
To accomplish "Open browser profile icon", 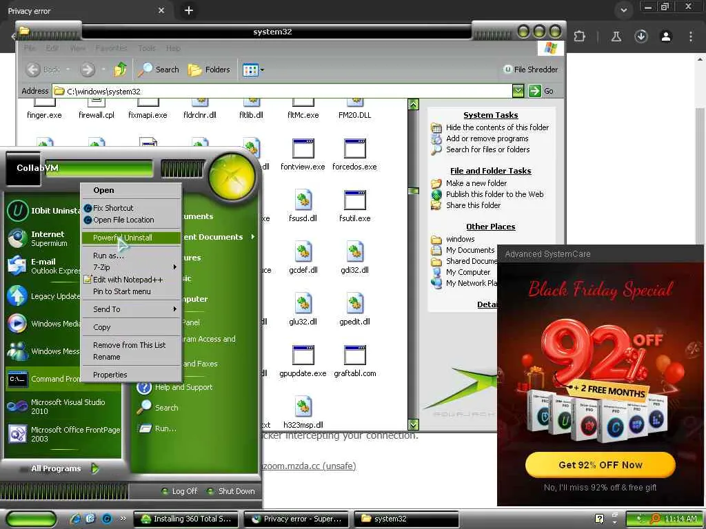I will coord(666,37).
